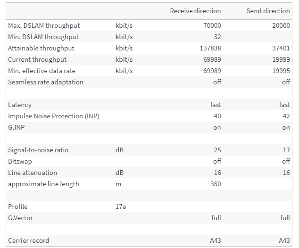The height and width of the screenshot is (248, 299).
Task: Click the Send direction column header
Action: pos(268,11)
